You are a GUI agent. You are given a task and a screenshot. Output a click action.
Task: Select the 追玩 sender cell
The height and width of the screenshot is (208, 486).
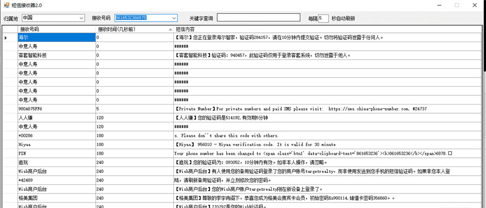click(56, 162)
